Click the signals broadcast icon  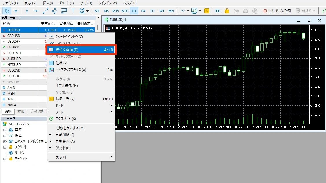click(x=236, y=11)
